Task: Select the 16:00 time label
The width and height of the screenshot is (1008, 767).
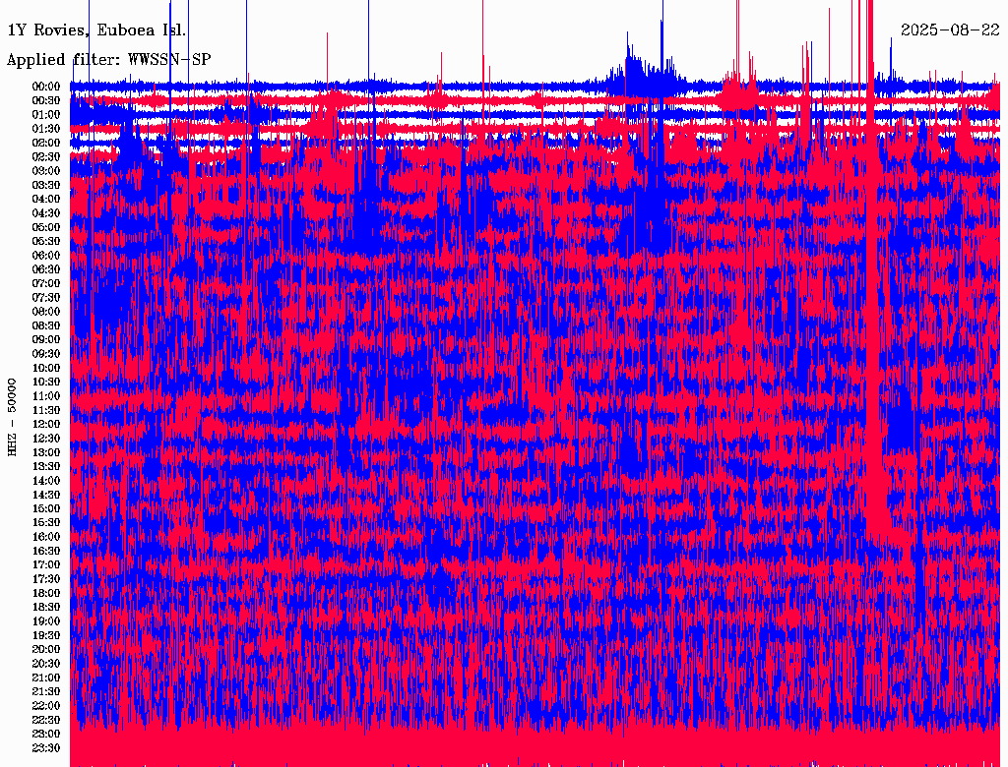Action: (46, 536)
